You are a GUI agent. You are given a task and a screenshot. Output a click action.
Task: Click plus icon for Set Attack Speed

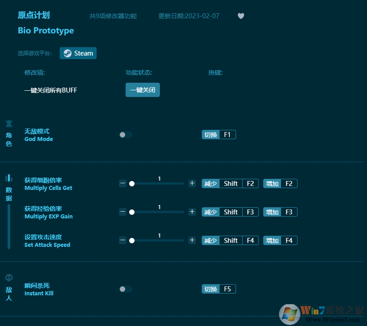click(192, 240)
